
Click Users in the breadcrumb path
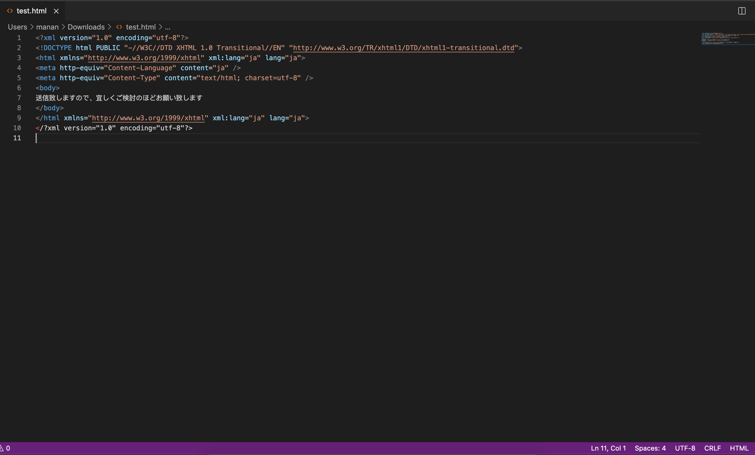click(18, 27)
